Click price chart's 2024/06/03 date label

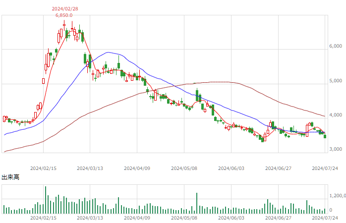(231, 168)
